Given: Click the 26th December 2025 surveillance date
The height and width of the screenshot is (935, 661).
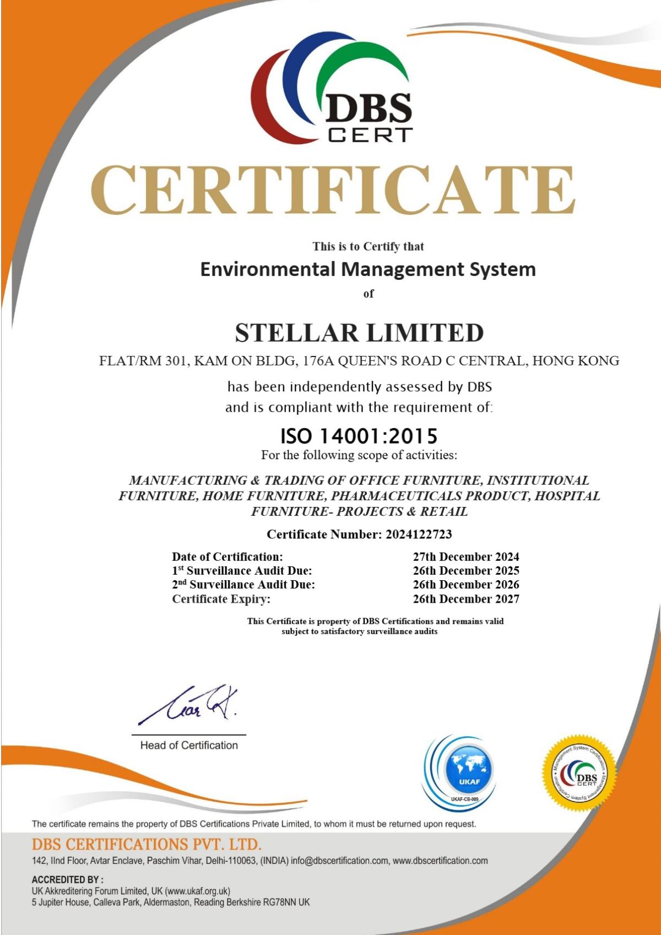Looking at the screenshot, I should click(x=465, y=571).
